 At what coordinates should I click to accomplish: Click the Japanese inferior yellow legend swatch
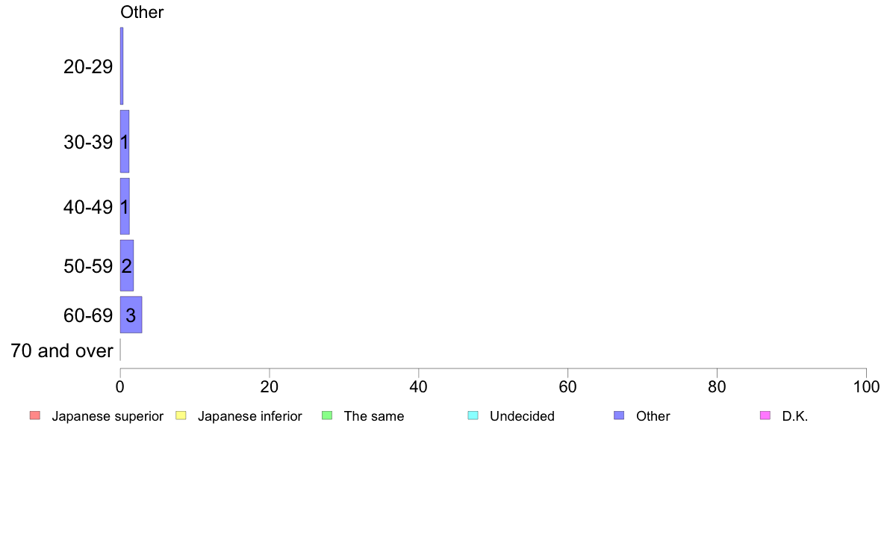point(181,415)
